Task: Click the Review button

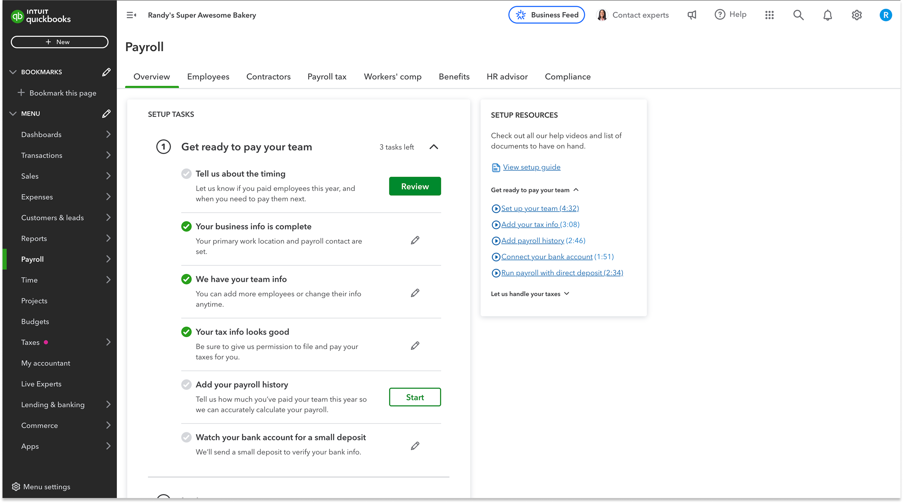Action: 415,186
